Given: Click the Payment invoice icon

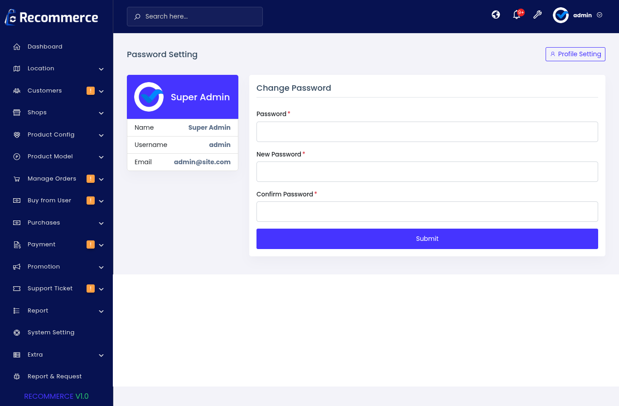Looking at the screenshot, I should [17, 245].
